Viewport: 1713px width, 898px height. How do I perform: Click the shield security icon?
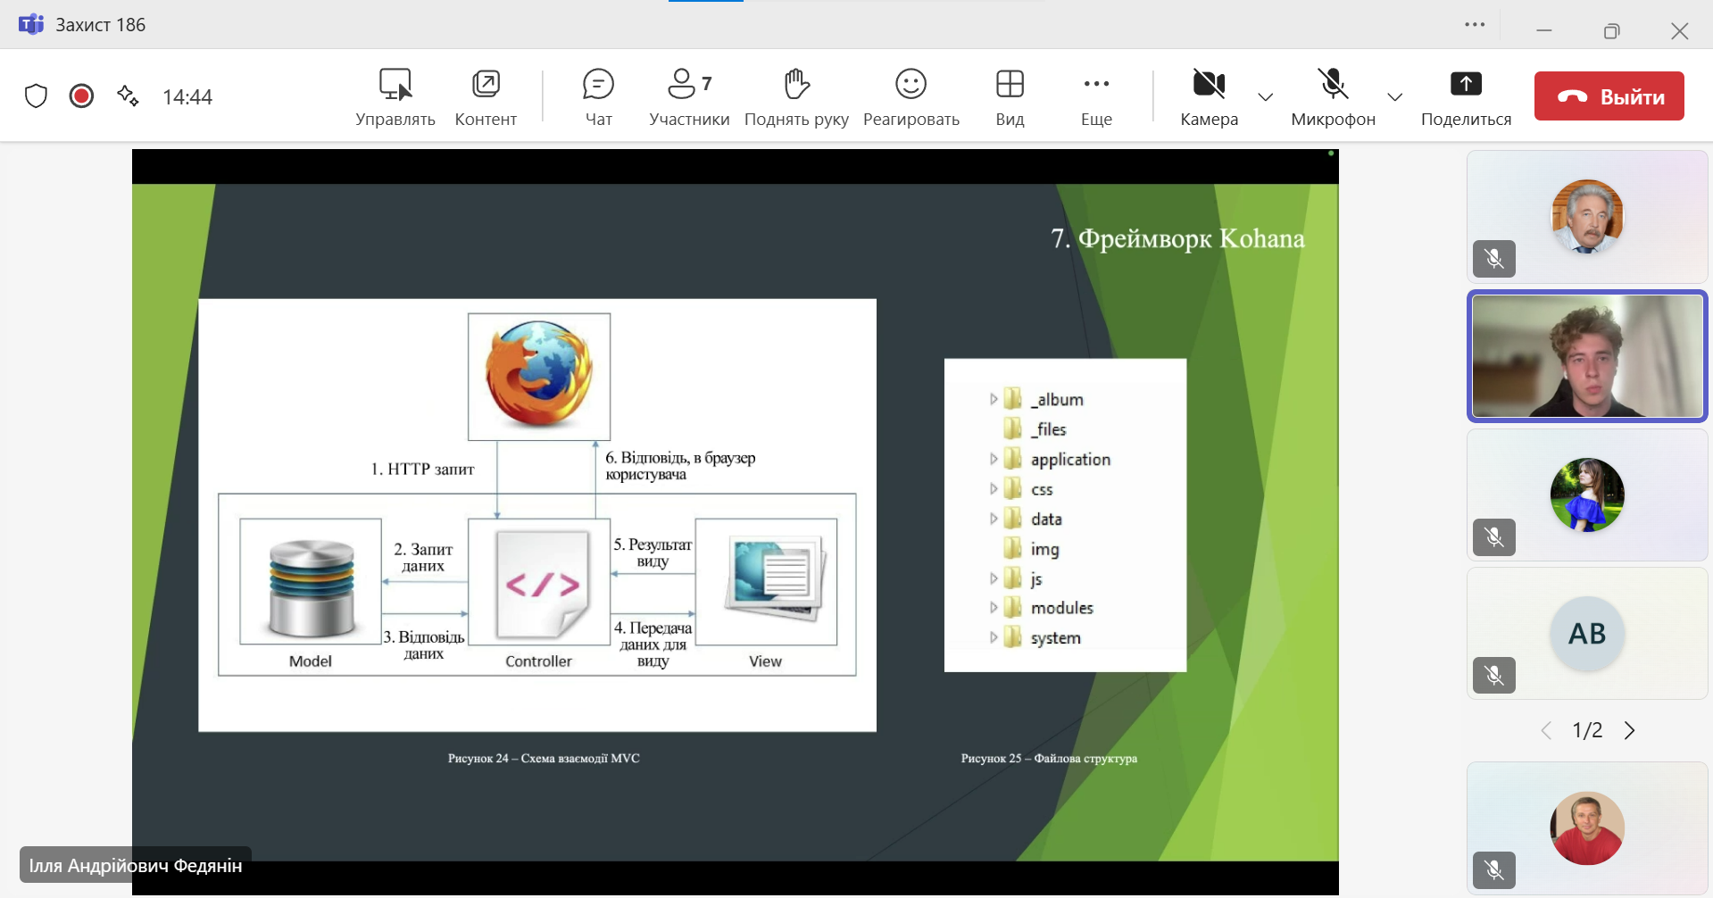(36, 96)
